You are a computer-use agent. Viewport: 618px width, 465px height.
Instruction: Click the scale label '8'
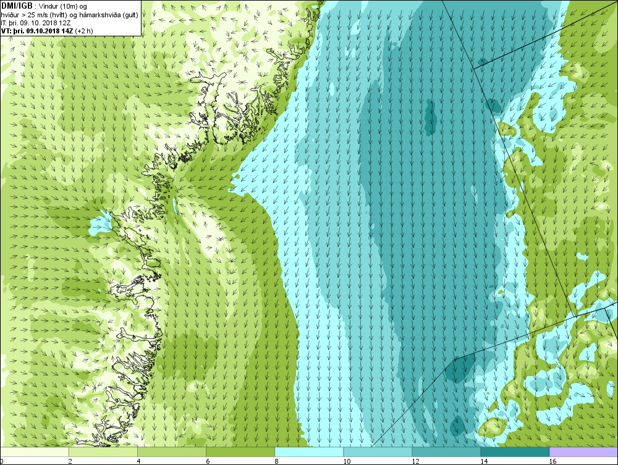coord(276,461)
